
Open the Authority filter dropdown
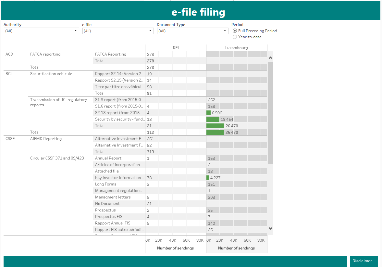41,31
